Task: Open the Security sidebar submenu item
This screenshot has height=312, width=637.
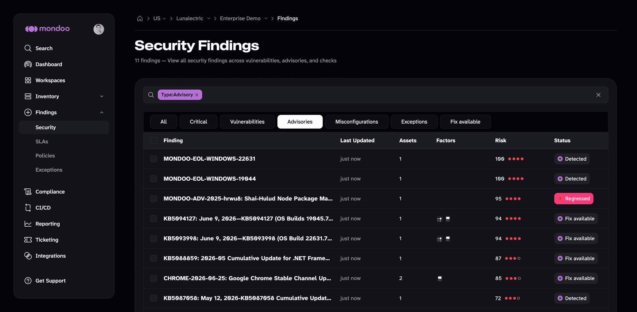Action: pyautogui.click(x=64, y=127)
